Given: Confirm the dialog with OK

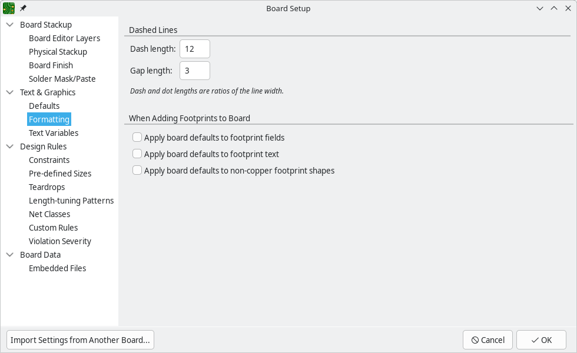Looking at the screenshot, I should pyautogui.click(x=540, y=339).
